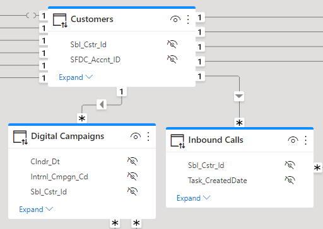
Task: Select filter direction arrow to Inbound Calls
Action: tap(239, 96)
